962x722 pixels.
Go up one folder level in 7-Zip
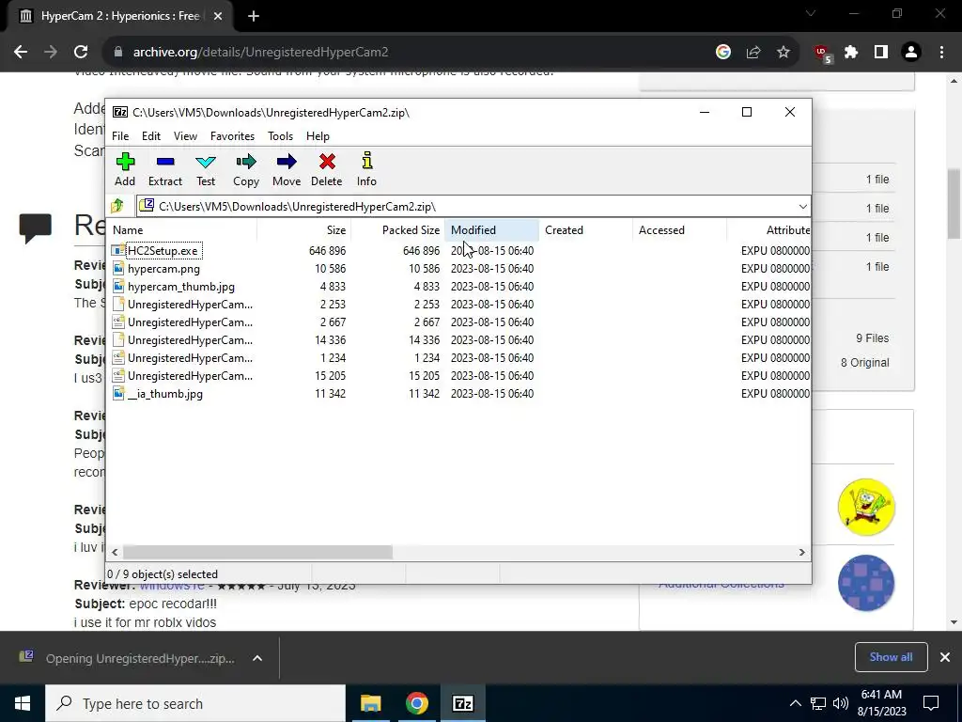pos(117,206)
